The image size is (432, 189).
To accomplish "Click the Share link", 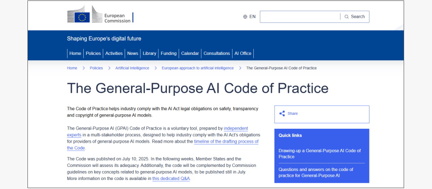I will click(292, 113).
